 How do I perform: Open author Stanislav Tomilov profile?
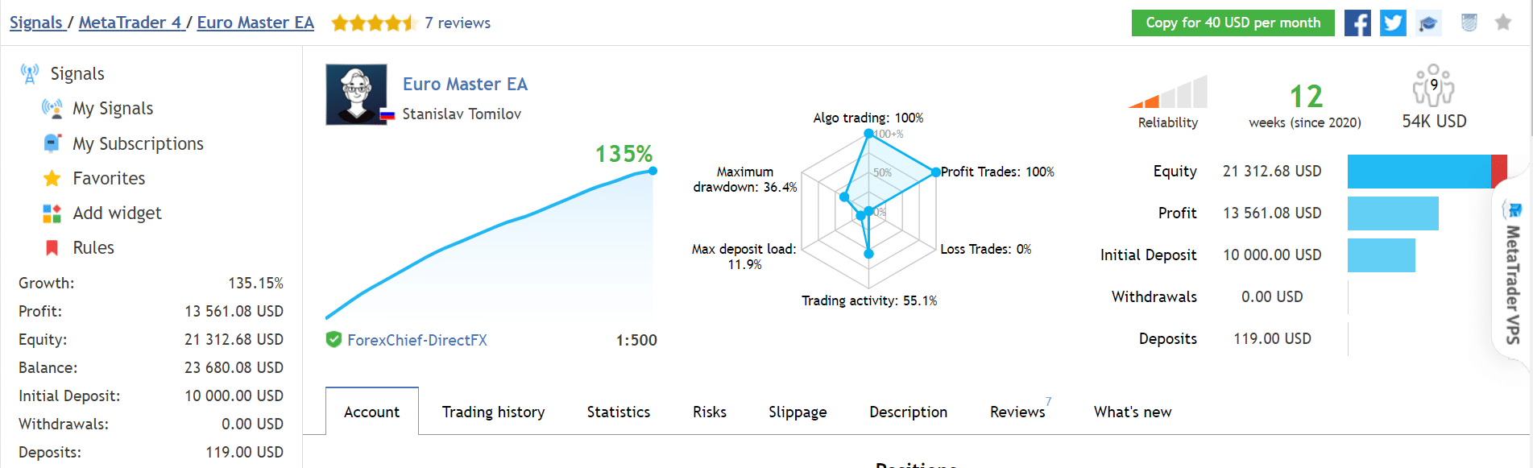click(462, 114)
